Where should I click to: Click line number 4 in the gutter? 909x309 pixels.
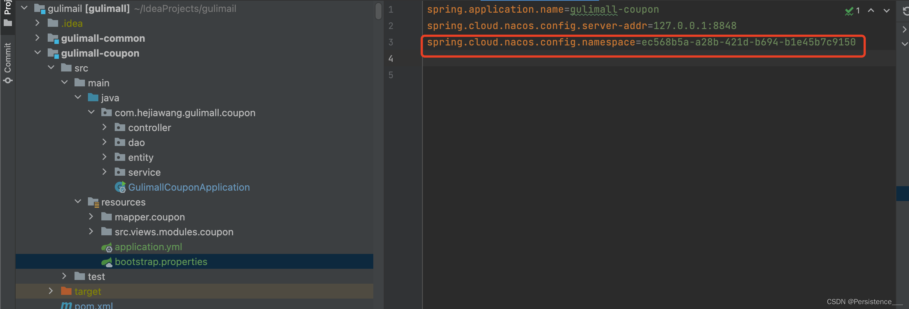(x=391, y=58)
